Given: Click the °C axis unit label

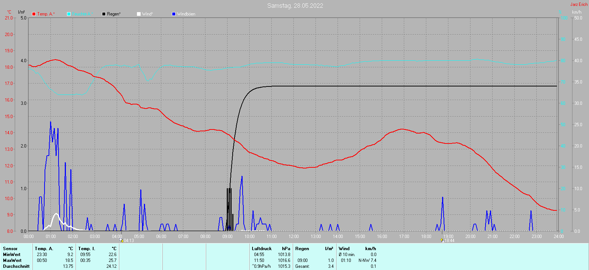Looking at the screenshot, I should 9,12.
